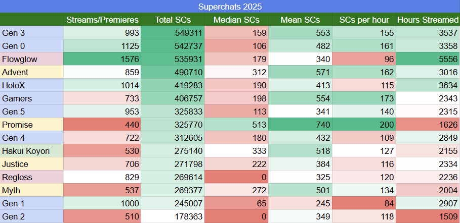This screenshot has width=460, height=223.
Task: Select Promise mean SCs cell 740
Action: (x=300, y=125)
